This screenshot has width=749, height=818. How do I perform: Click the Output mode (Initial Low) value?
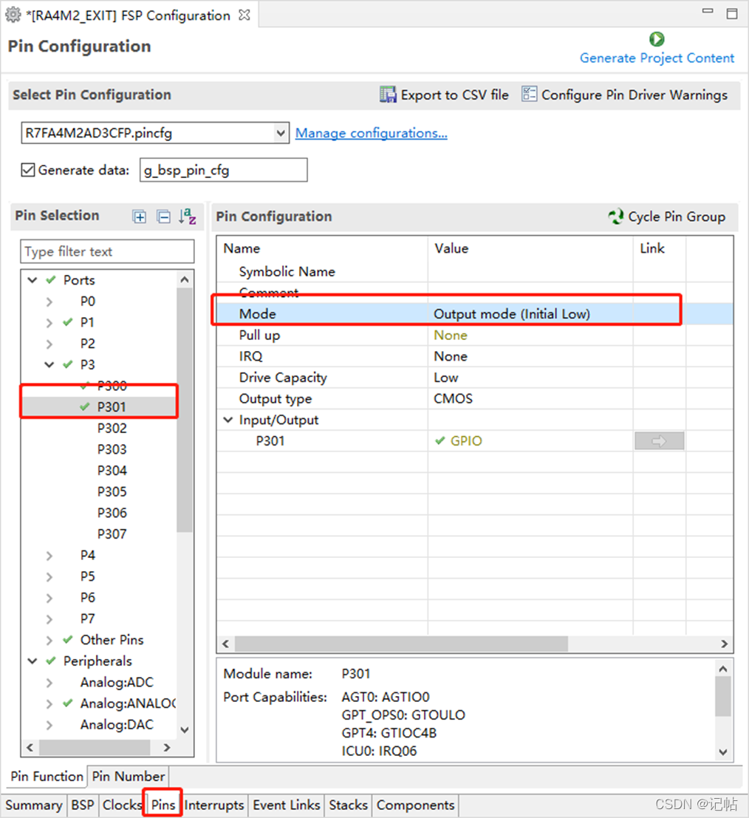(x=512, y=314)
